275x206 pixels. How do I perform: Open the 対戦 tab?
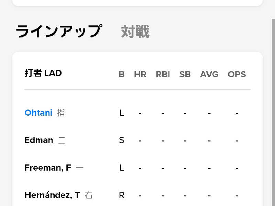135,32
